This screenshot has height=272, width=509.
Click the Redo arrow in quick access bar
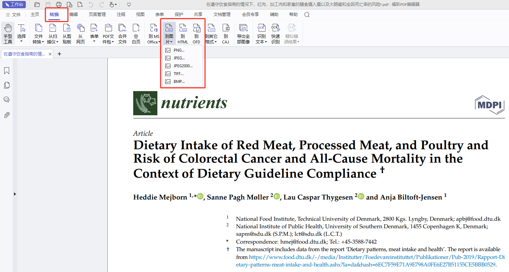click(102, 5)
